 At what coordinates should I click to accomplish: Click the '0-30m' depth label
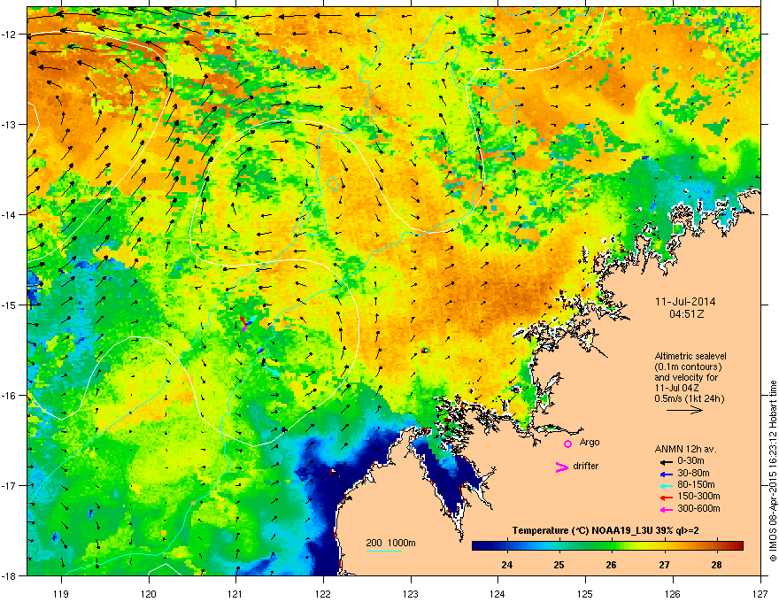click(x=690, y=460)
